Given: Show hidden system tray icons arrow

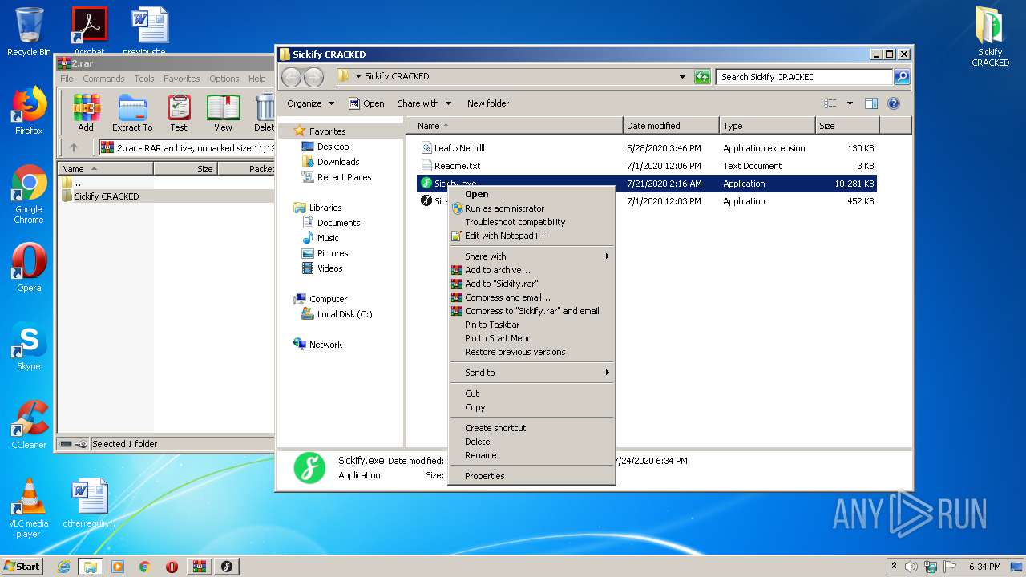Looking at the screenshot, I should pyautogui.click(x=895, y=567).
